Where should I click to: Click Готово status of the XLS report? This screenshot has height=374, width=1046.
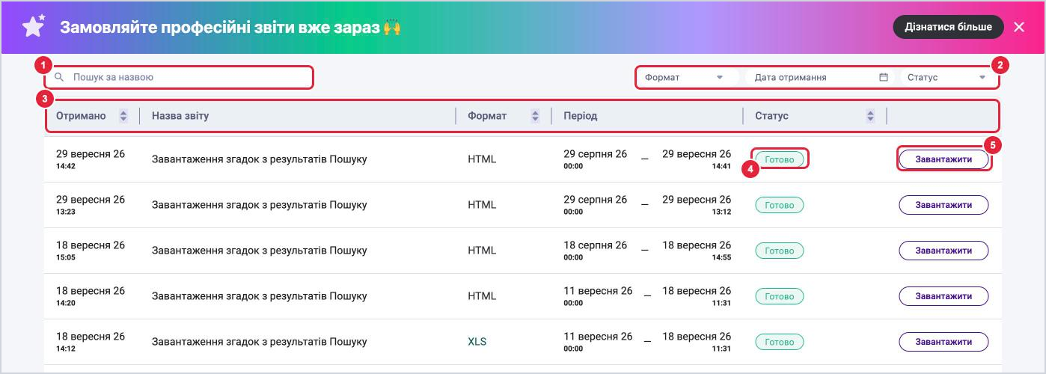(x=780, y=342)
